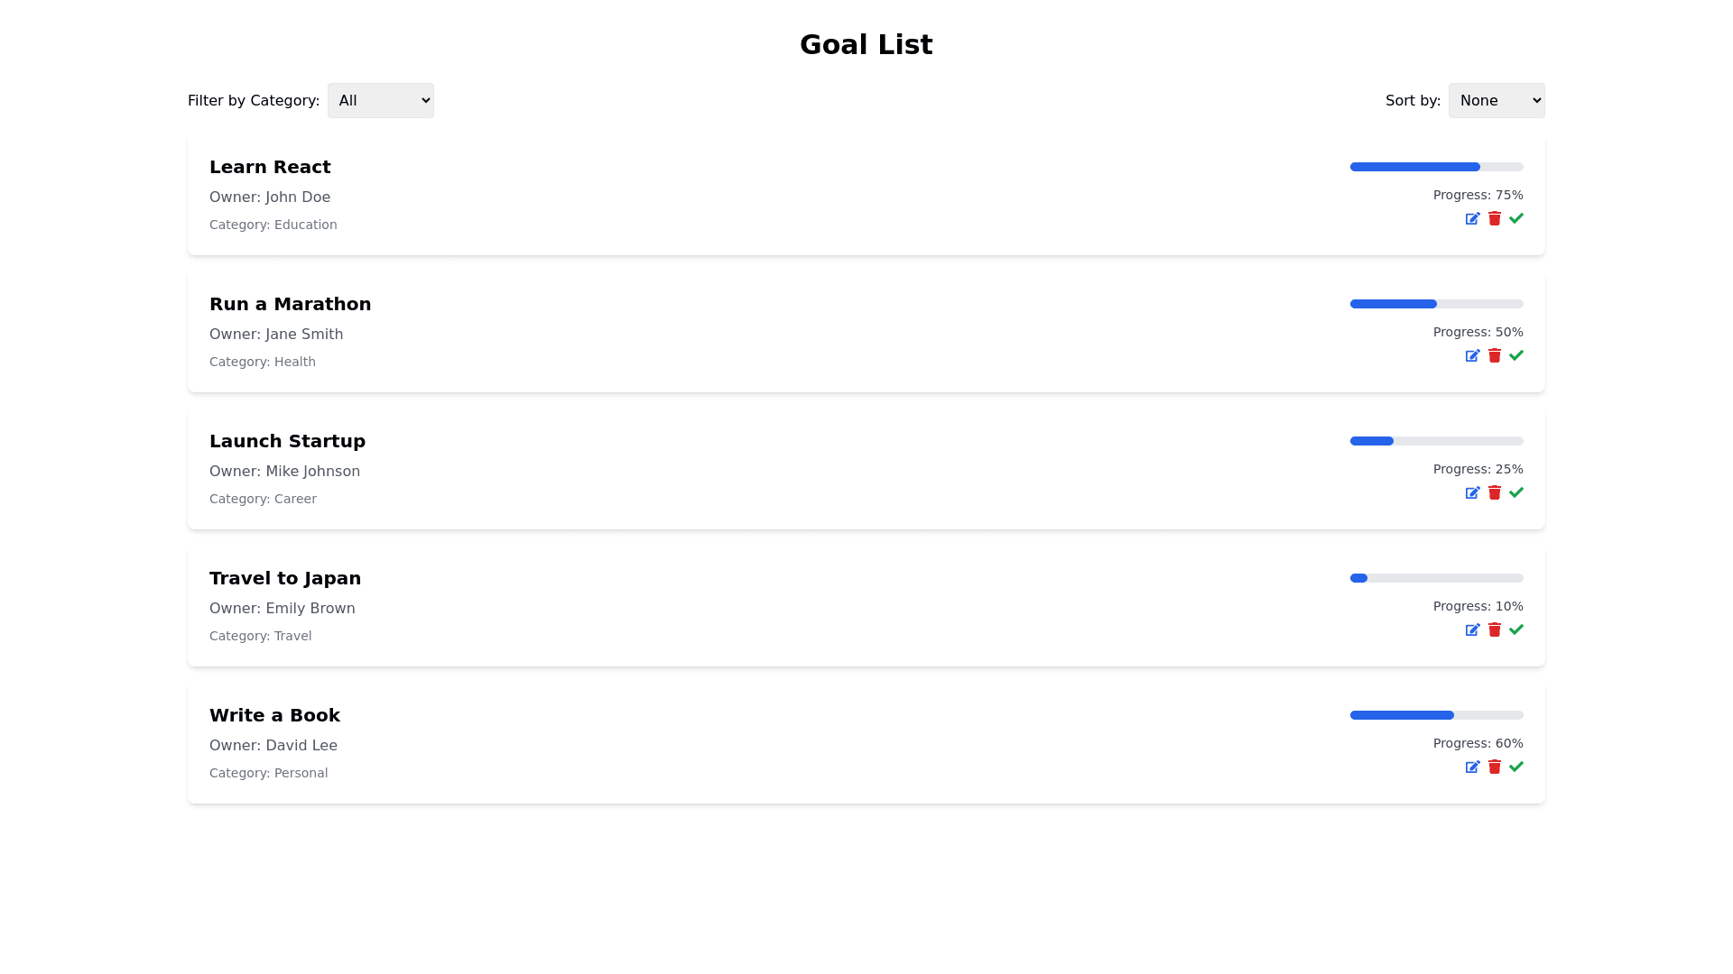Check off Write a Book goal
The image size is (1733, 974).
(x=1516, y=767)
